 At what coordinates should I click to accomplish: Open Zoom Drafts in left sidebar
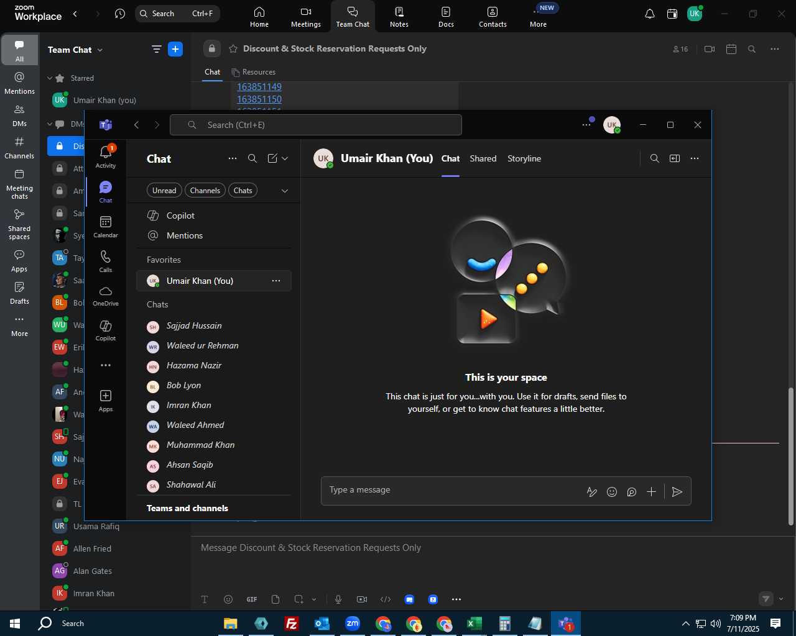pyautogui.click(x=19, y=293)
